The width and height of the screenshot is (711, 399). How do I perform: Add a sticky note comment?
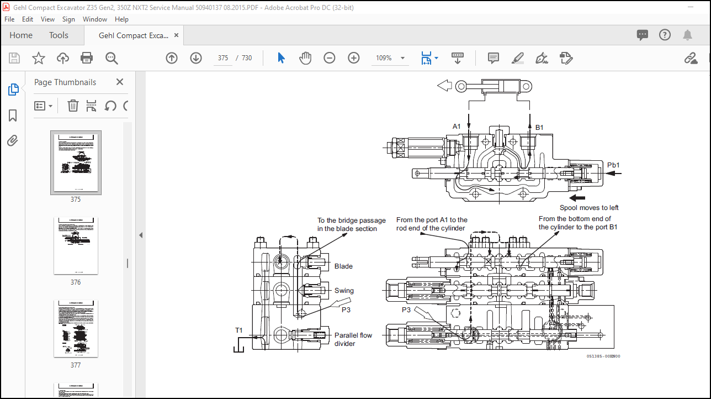pos(494,58)
